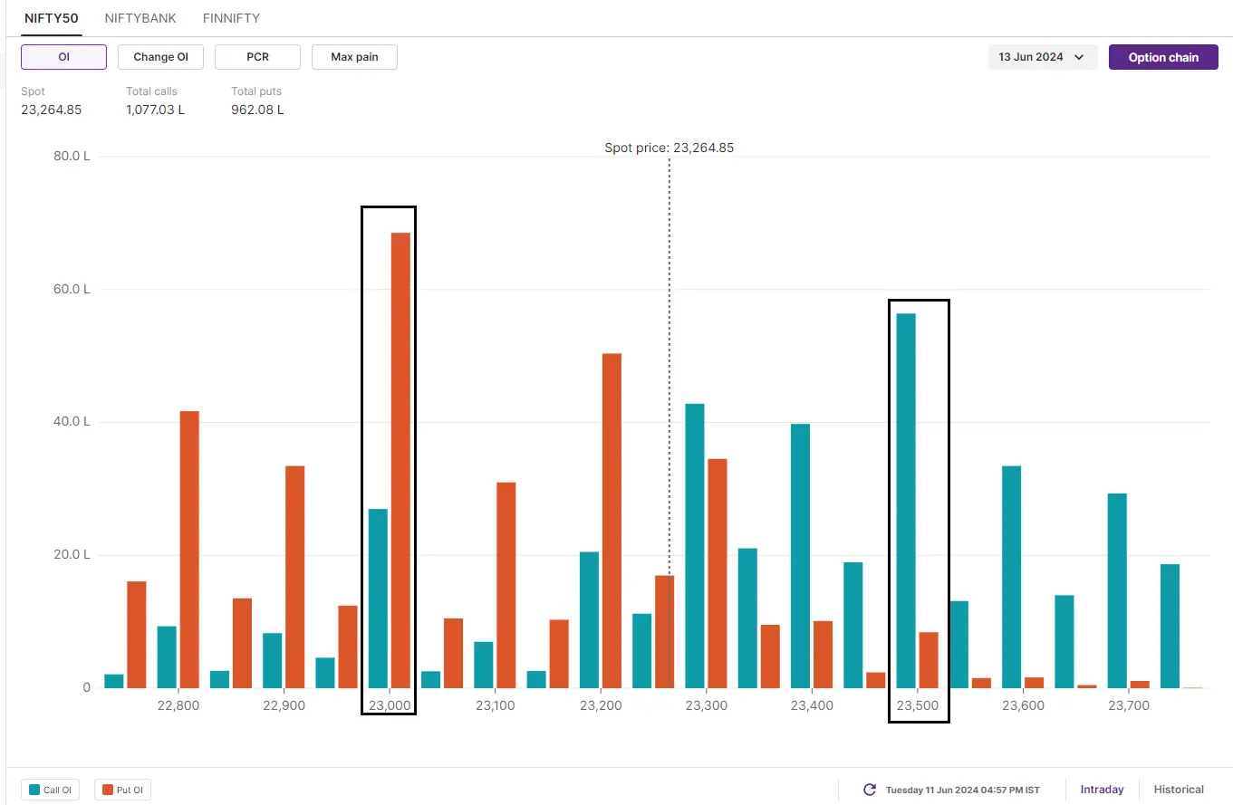Click the 23,500 strike Call OI bar
Viewport: 1233px width, 805px height.
(x=906, y=501)
